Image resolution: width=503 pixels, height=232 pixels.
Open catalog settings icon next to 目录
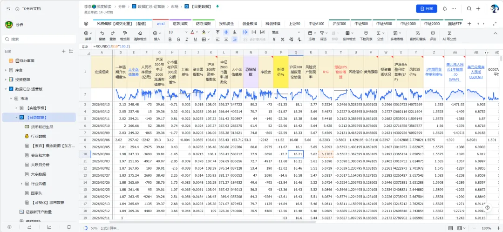point(71,51)
